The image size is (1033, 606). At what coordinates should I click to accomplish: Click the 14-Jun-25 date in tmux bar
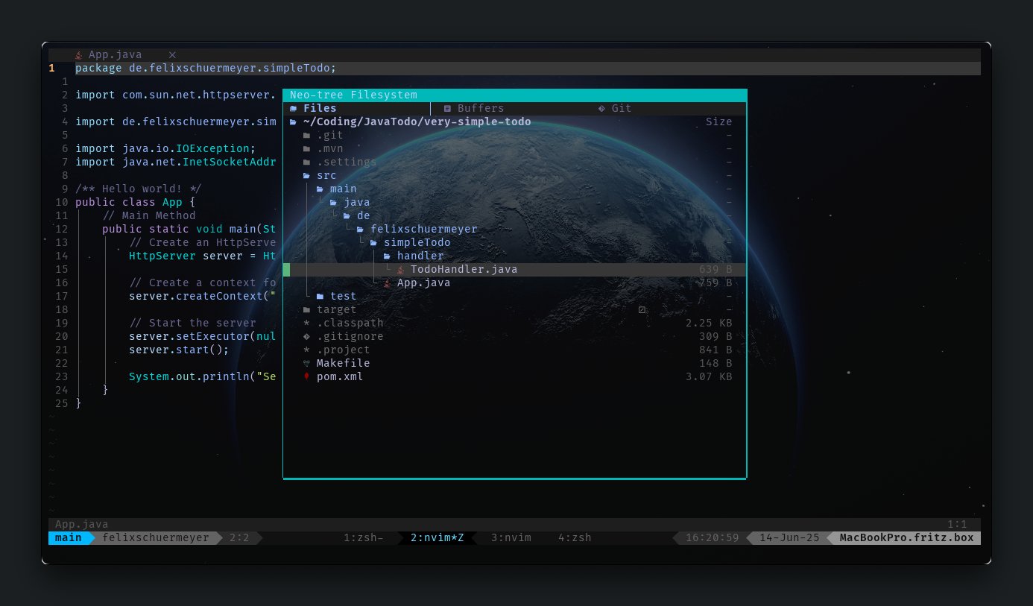789,537
